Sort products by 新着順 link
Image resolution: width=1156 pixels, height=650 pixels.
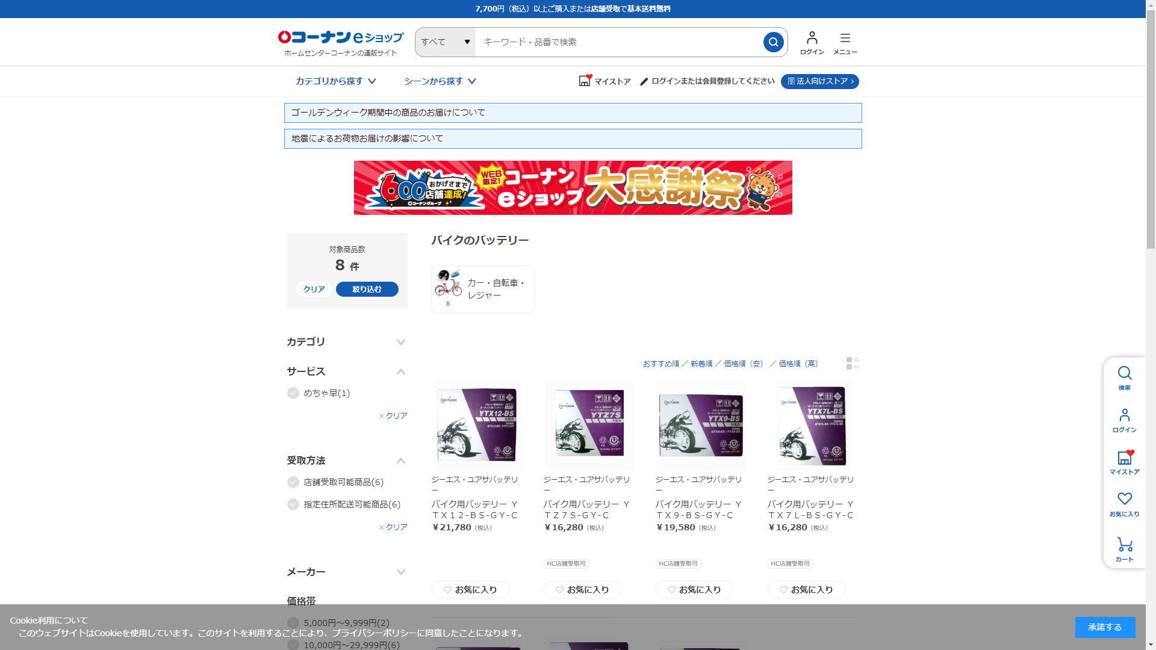tap(701, 364)
